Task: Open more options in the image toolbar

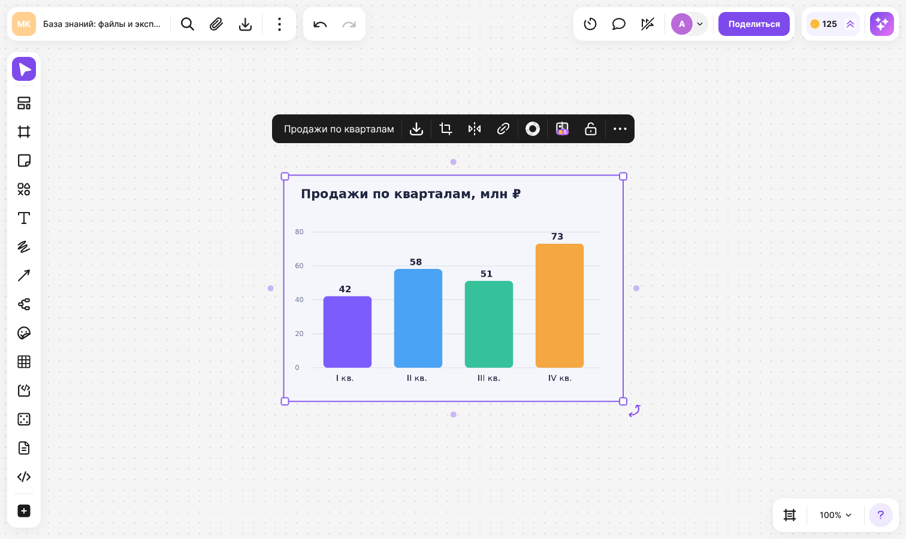Action: click(620, 129)
